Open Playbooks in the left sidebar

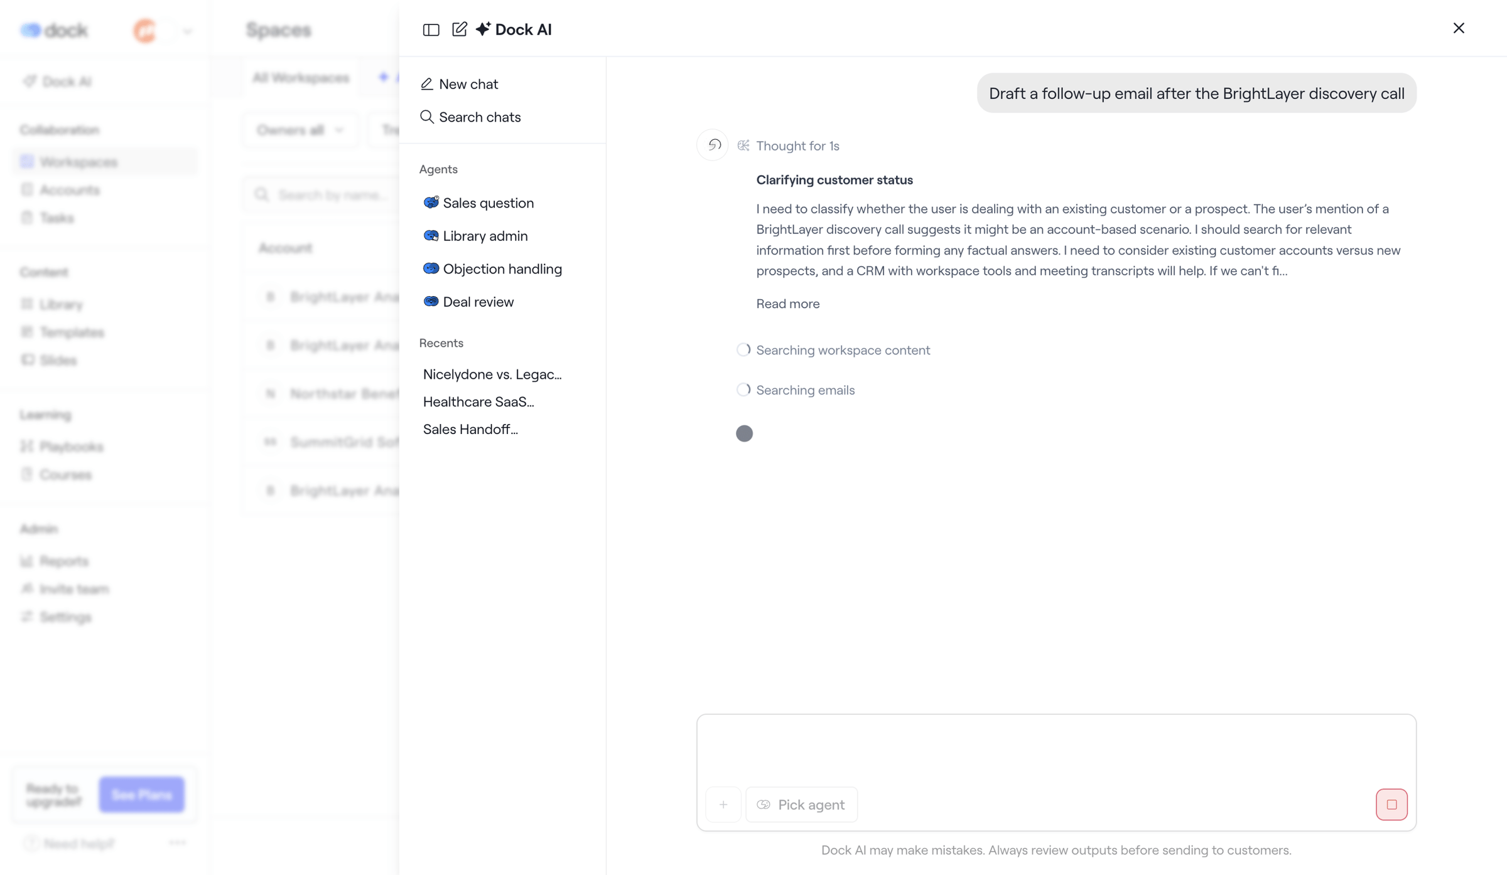(62, 447)
